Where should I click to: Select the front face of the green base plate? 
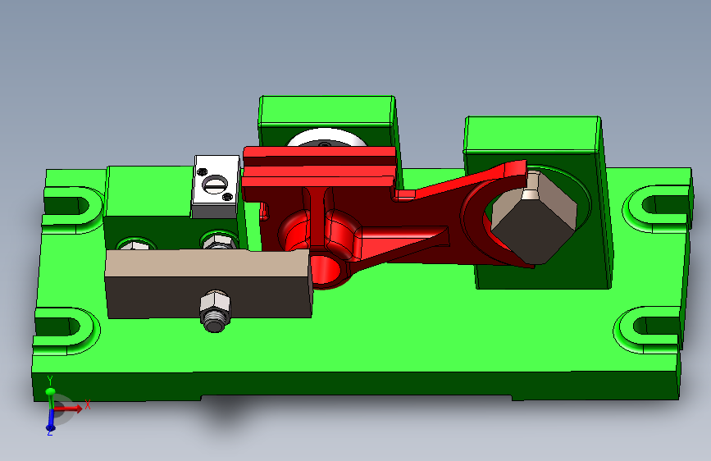356,385
